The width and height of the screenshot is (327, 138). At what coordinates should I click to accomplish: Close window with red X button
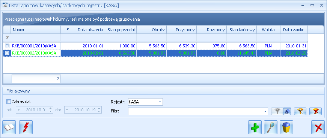(318, 127)
